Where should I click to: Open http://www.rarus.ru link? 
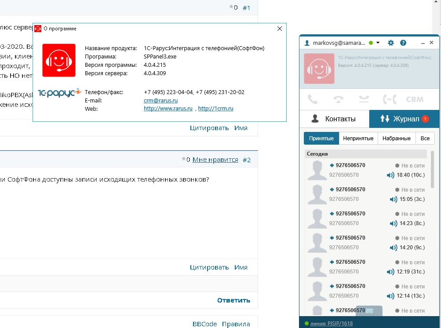pyautogui.click(x=168, y=108)
